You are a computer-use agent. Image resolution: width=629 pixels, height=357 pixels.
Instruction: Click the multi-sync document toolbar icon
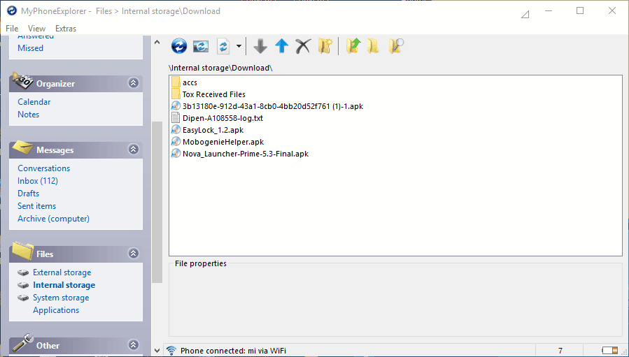pos(223,46)
